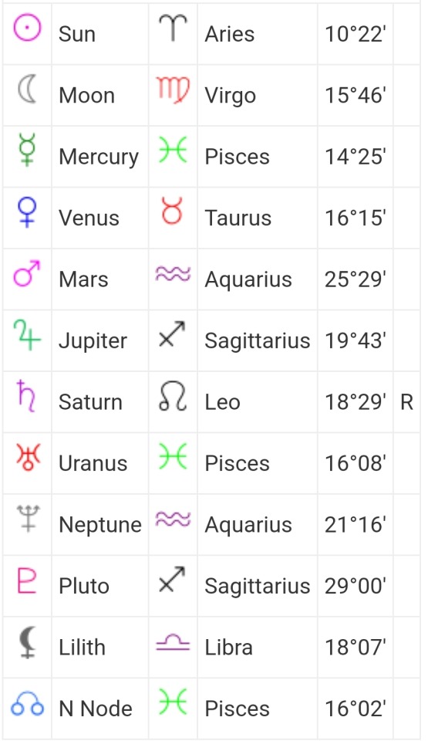Click the grey Neptune trident icon

[28, 519]
